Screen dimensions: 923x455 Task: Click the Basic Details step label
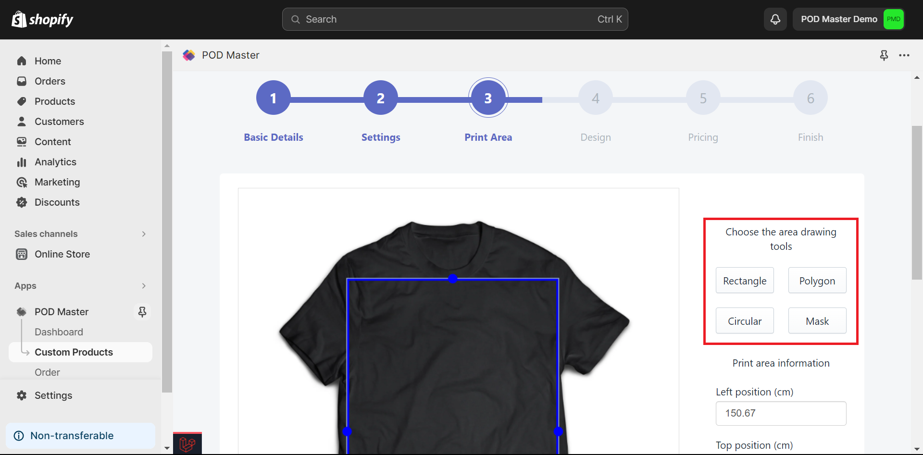point(274,137)
